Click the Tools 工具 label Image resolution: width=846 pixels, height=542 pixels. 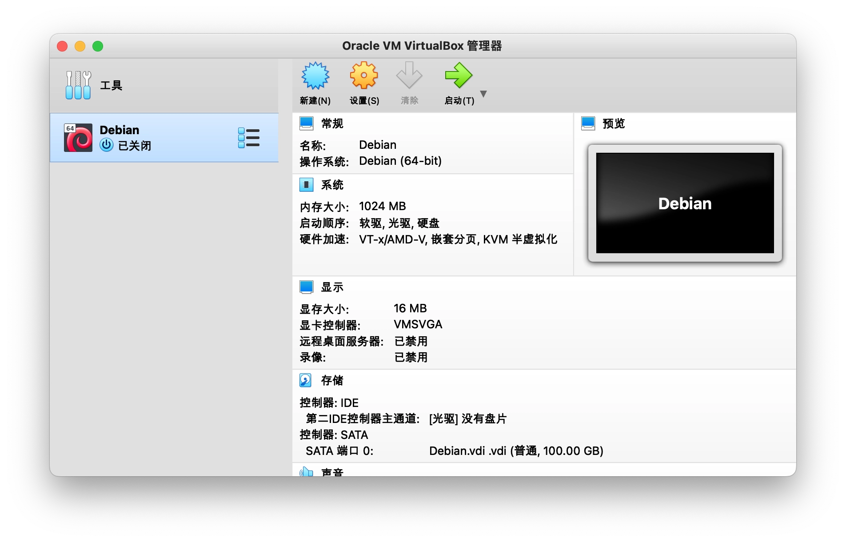coord(111,85)
